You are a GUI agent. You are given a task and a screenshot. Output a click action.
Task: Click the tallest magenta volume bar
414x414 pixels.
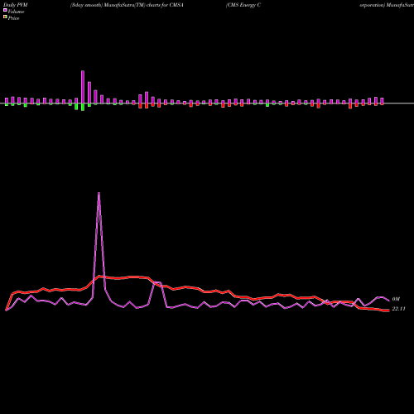[83, 87]
